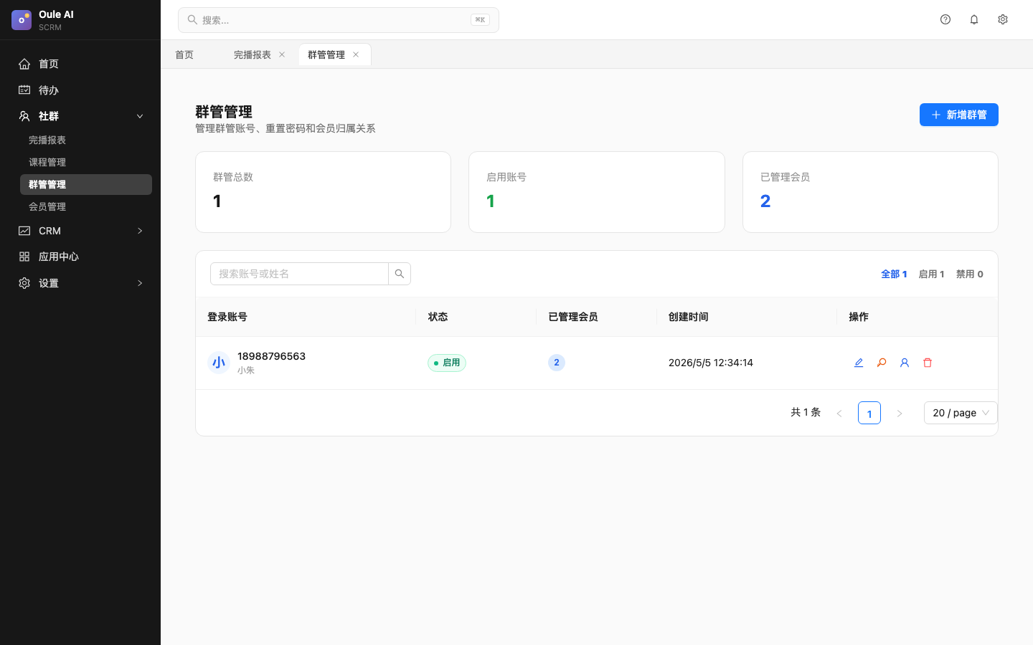Open the 20 / page size dropdown
The width and height of the screenshot is (1033, 645).
point(961,413)
